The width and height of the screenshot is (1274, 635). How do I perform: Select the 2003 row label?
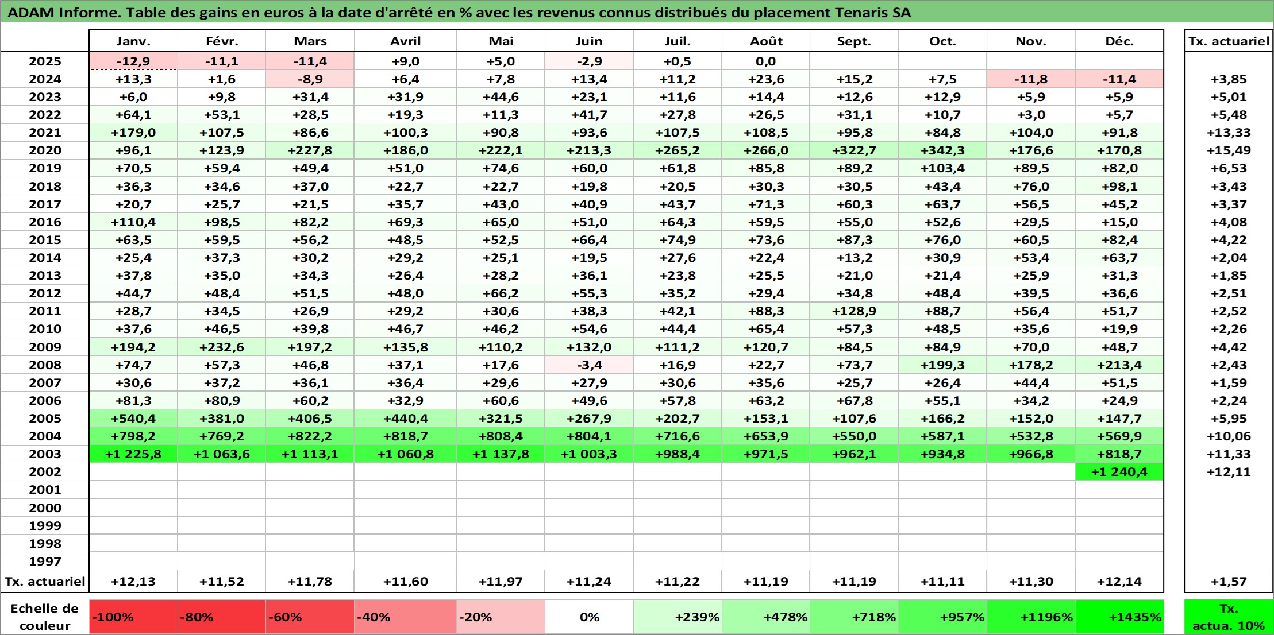(45, 454)
